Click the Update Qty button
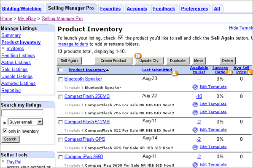The width and height of the screenshot is (253, 168). pos(149,61)
